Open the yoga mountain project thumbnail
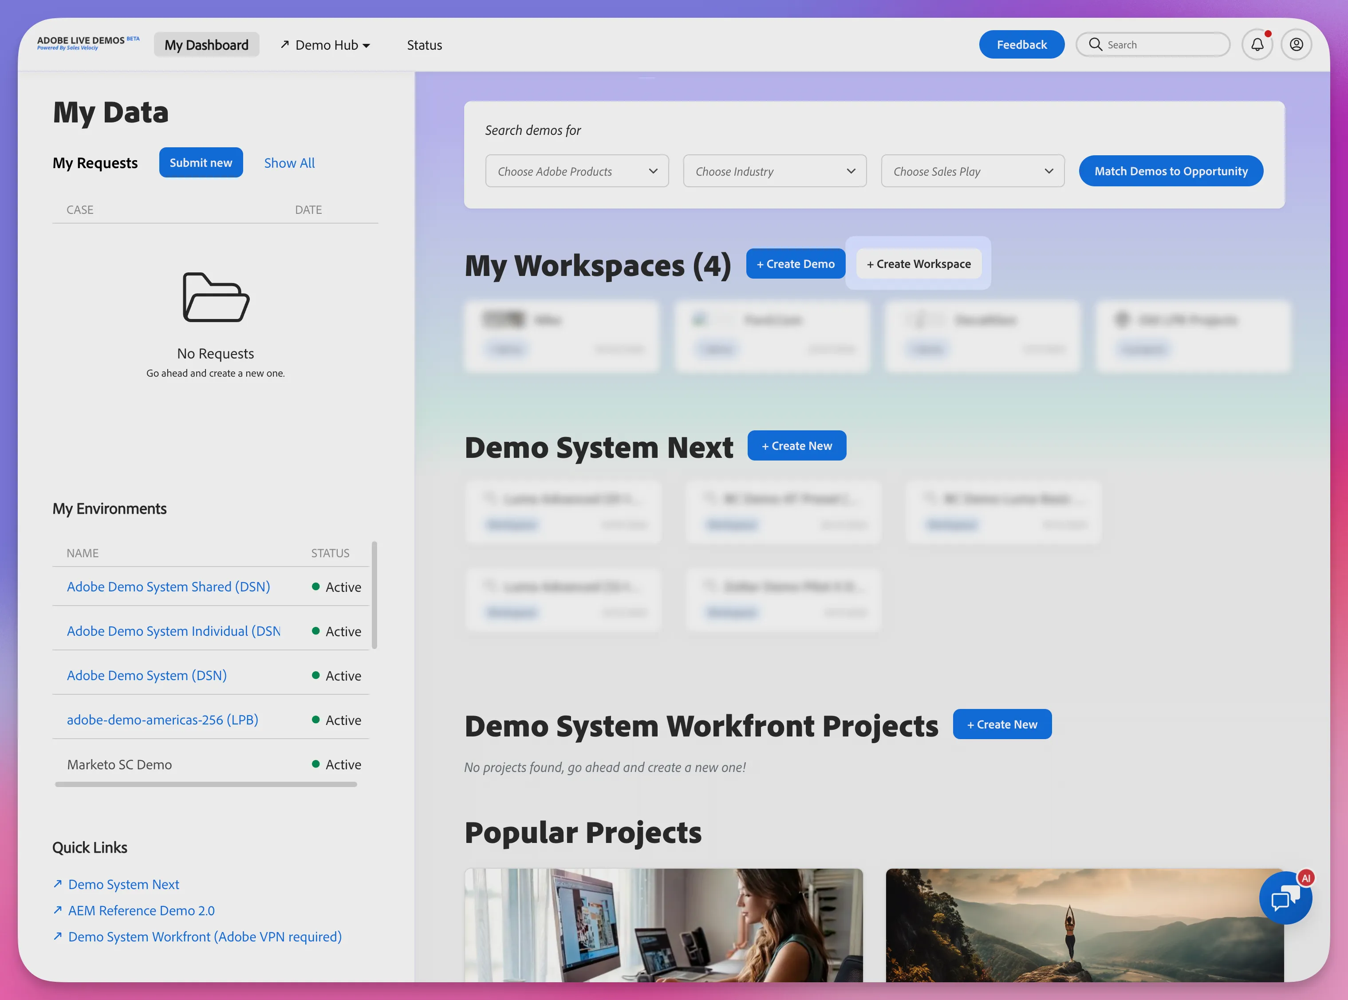This screenshot has height=1000, width=1348. pyautogui.click(x=1085, y=925)
